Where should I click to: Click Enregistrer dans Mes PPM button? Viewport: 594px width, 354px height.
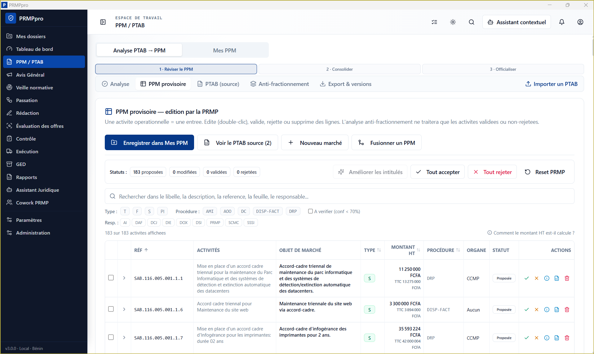click(149, 143)
